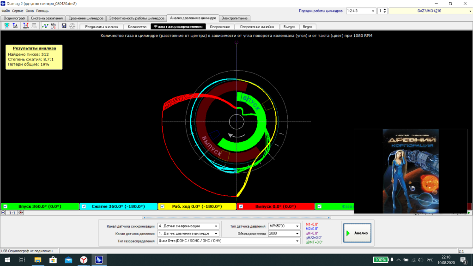Reset zoom with the 1:1 button
This screenshot has width=473, height=266.
(x=12, y=212)
